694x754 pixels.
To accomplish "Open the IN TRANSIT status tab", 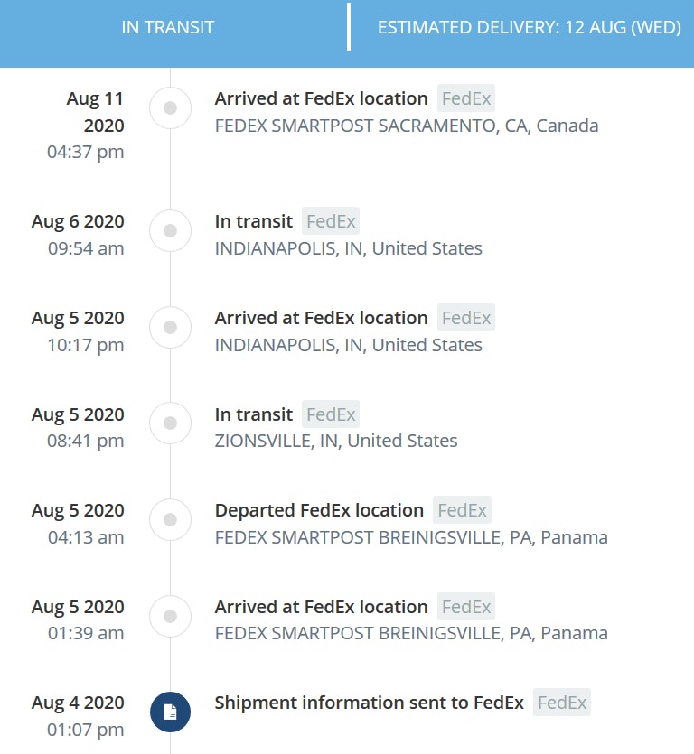I will (x=168, y=27).
